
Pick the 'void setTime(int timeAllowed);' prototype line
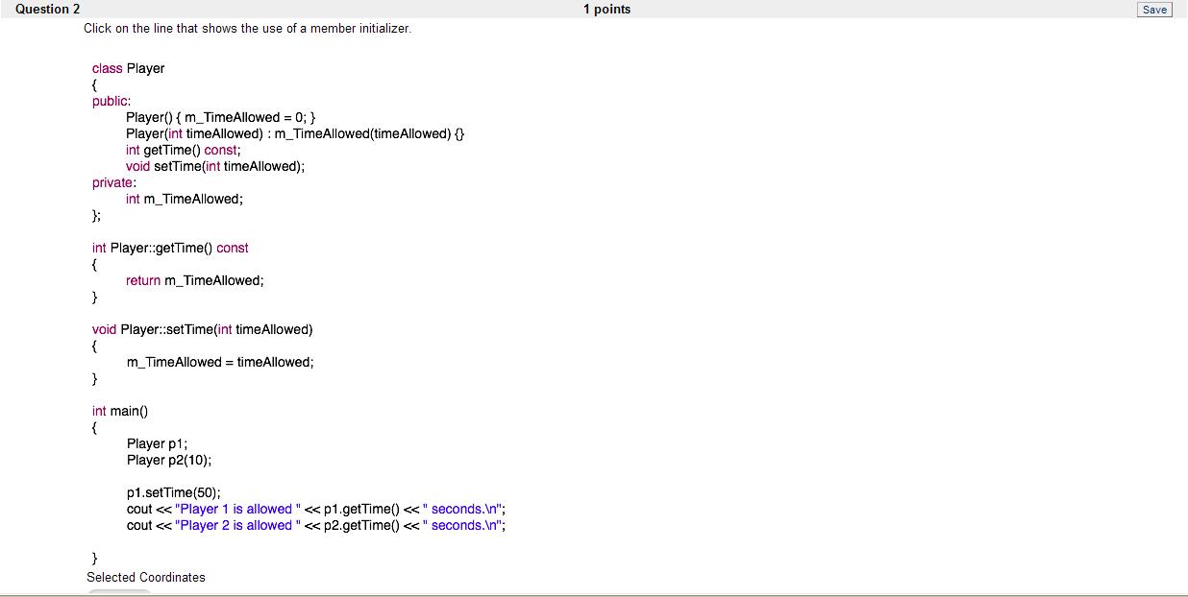tap(215, 166)
